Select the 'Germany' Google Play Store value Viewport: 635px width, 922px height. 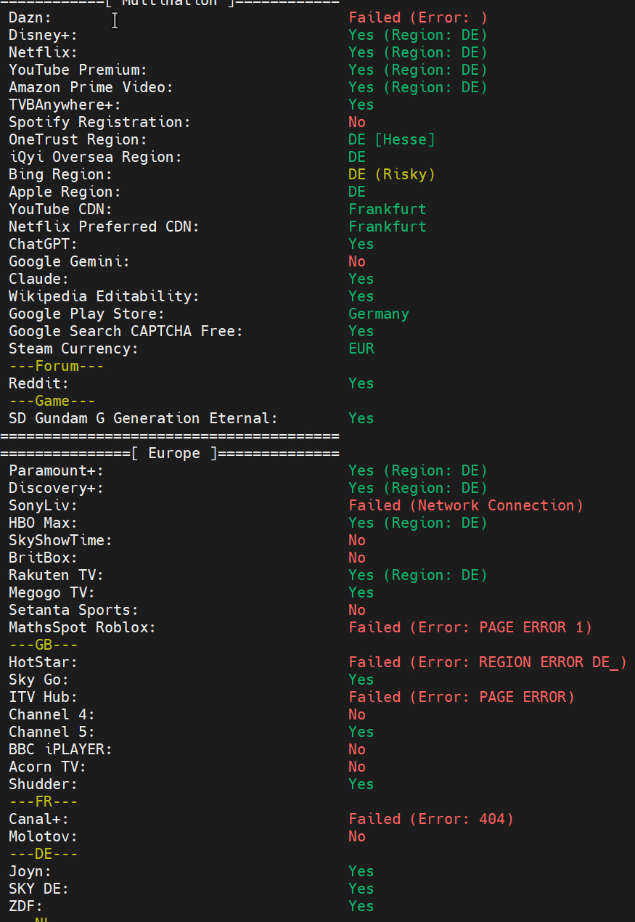pos(378,314)
